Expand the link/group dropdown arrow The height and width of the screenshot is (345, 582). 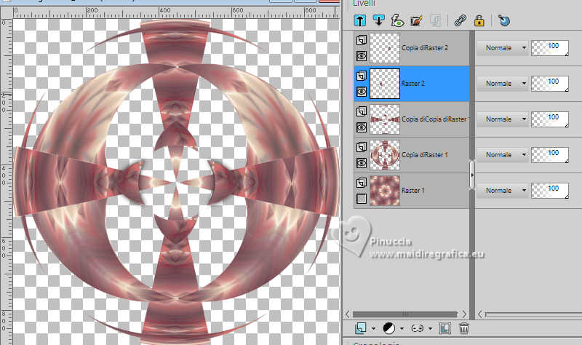coord(430,328)
